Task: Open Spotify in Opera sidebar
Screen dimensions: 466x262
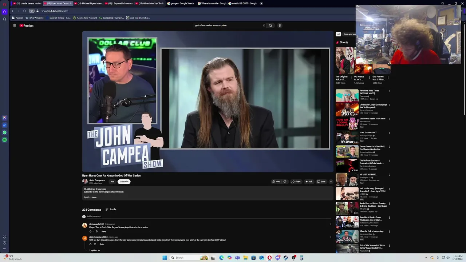Action: [4, 140]
